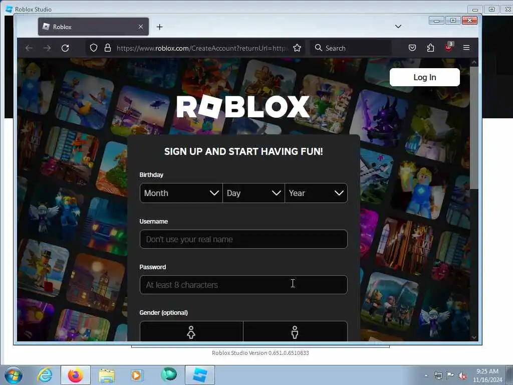This screenshot has width=513, height=385.
Task: Select the female gender option
Action: point(191,331)
